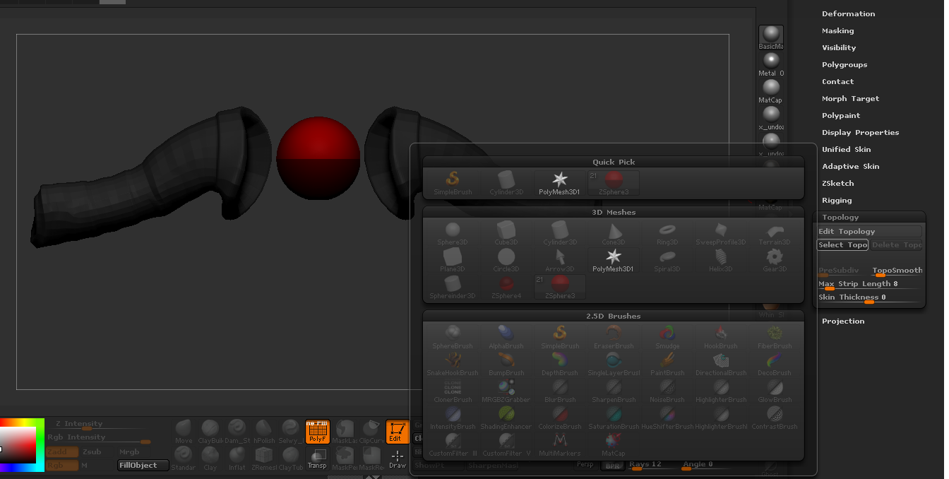Image resolution: width=949 pixels, height=479 pixels.
Task: Click the Select Topo button
Action: pos(842,244)
